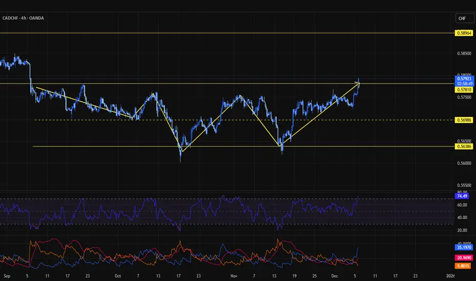Image resolution: width=476 pixels, height=281 pixels.
Task: Click the yellow arrowhead at trendline end
Action: pyautogui.click(x=358, y=83)
